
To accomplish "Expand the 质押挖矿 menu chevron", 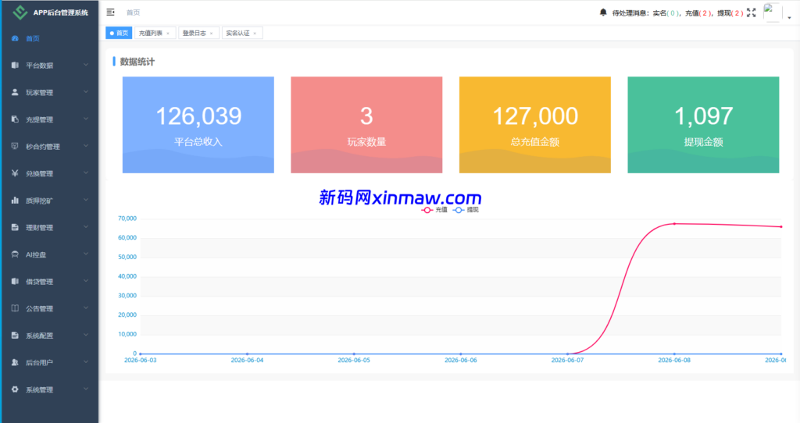I will [x=86, y=200].
